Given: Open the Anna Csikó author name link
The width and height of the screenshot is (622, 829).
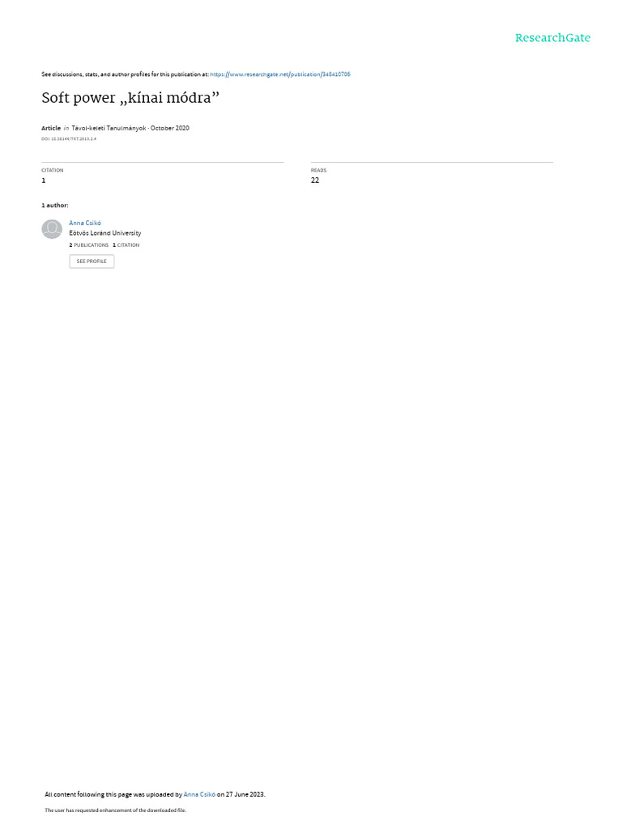Looking at the screenshot, I should click(x=84, y=223).
